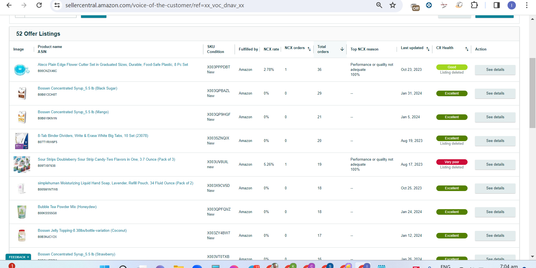
Task: Click the address bar URL
Action: 155,5
